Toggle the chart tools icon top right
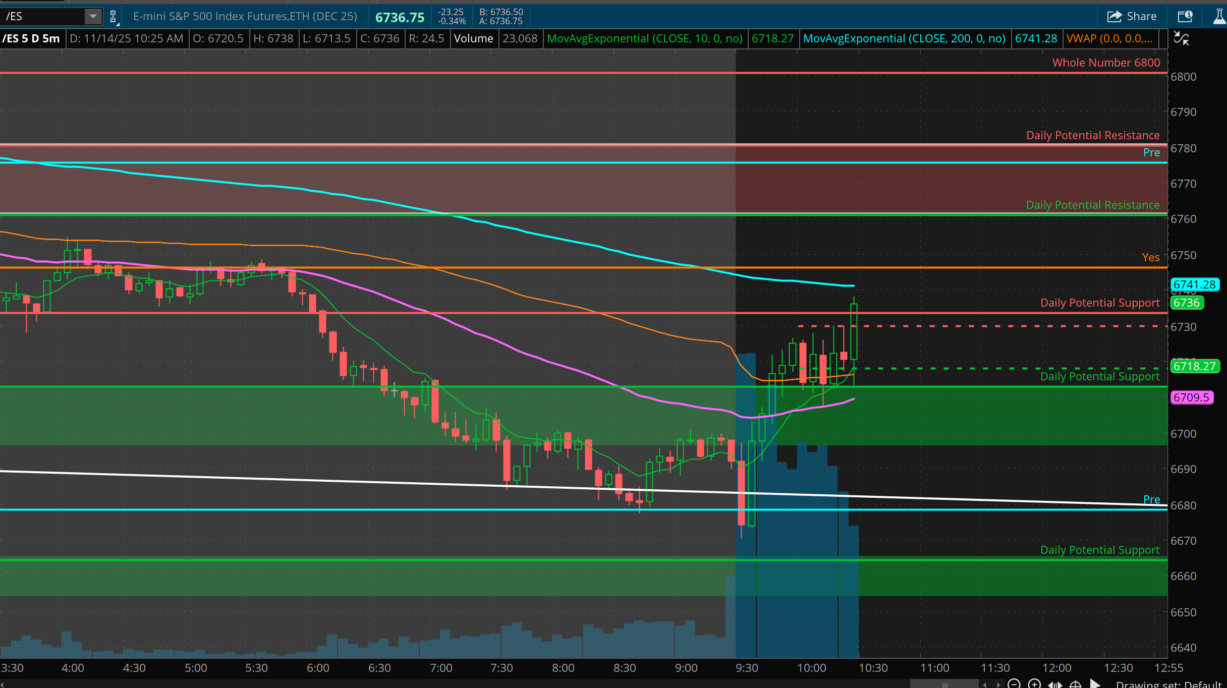The width and height of the screenshot is (1227, 688). [1181, 39]
